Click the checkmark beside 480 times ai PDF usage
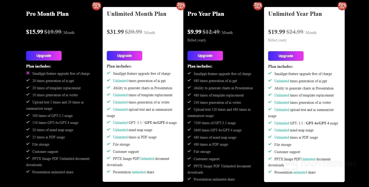 [x=189, y=144]
